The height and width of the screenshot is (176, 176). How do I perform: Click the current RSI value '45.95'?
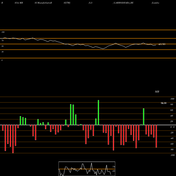pyautogui.click(x=162, y=44)
